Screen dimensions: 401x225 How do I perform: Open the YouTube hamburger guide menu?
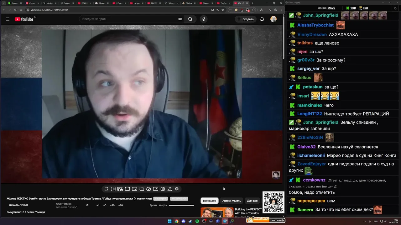pos(8,19)
